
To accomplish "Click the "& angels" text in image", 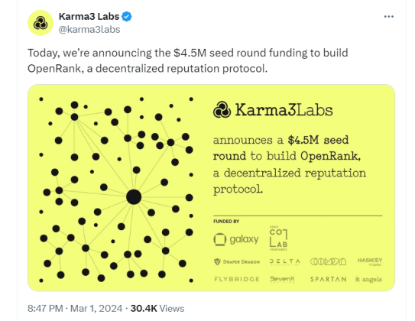I will click(x=368, y=279).
